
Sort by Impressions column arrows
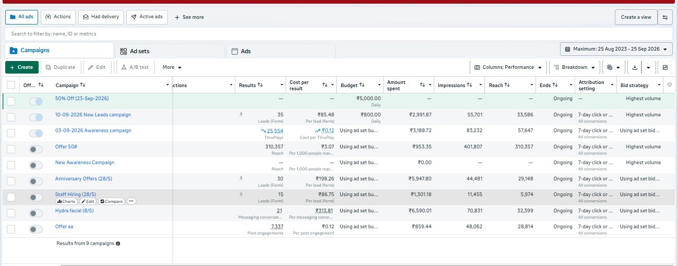point(469,85)
